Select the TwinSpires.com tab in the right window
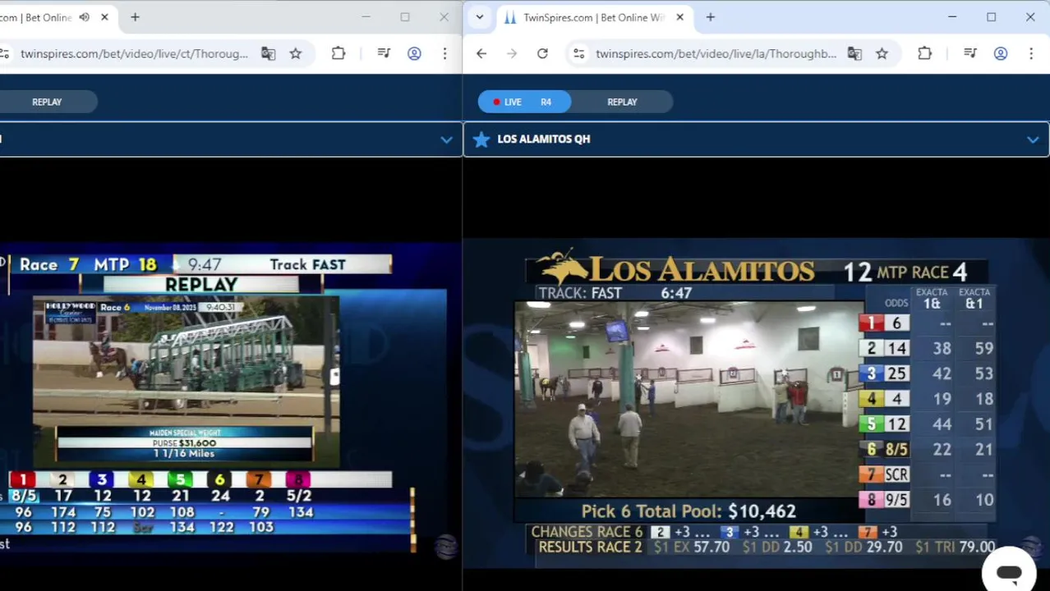Screen dimensions: 1050x591 593,17
